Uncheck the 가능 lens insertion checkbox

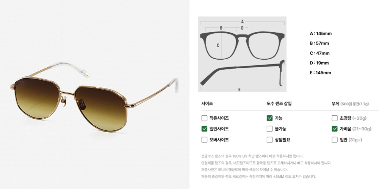pos(270,118)
